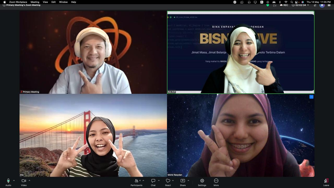This screenshot has height=188, width=334.
Task: Mute the microphone with the Audio button
Action: coord(8,182)
